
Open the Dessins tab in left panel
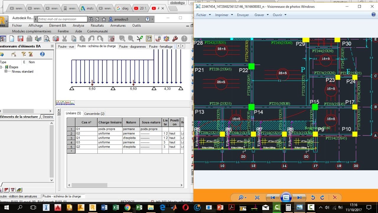pos(48,117)
